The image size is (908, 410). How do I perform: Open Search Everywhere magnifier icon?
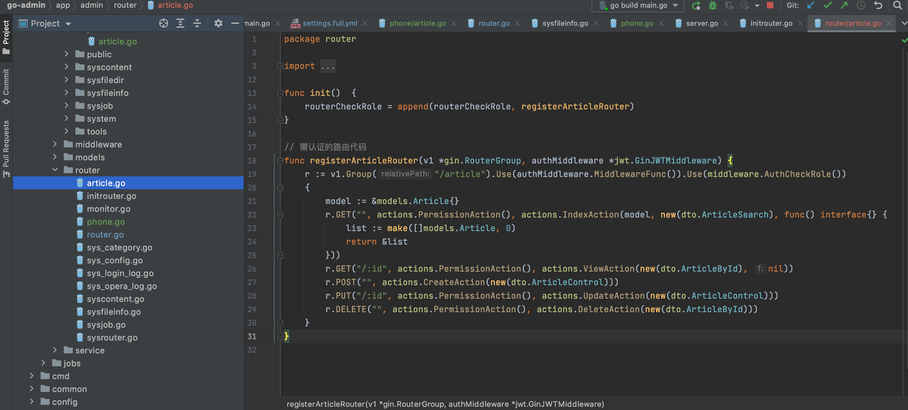pyautogui.click(x=897, y=5)
